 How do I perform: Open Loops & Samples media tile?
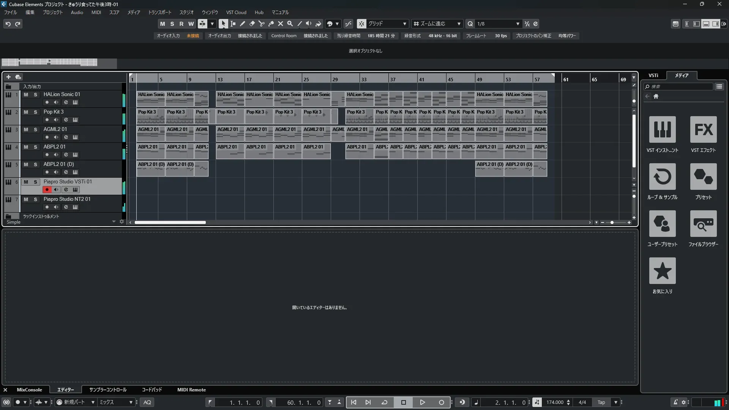(662, 177)
